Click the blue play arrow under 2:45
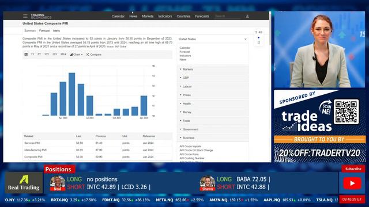This screenshot has width=369, height=207. point(259,37)
